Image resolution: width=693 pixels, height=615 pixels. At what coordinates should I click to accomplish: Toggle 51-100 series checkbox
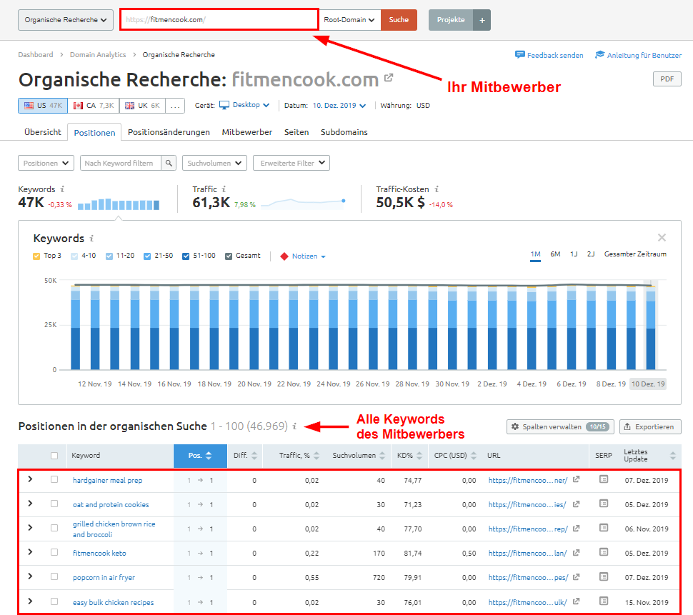pyautogui.click(x=186, y=256)
